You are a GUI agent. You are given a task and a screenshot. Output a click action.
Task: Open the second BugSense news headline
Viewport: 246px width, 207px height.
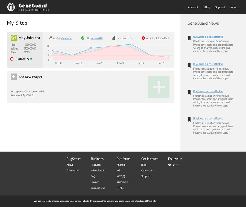pyautogui.click(x=208, y=64)
